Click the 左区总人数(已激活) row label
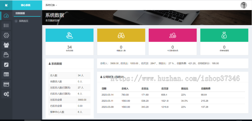Screen dimensions: 252x121 (x=60, y=88)
